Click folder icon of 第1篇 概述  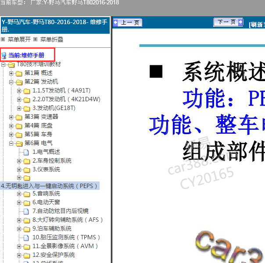19,74
